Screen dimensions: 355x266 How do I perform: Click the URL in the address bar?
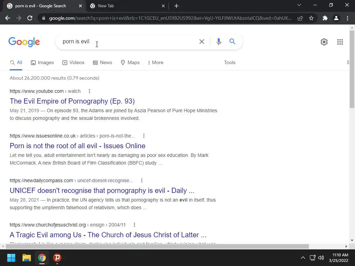(170, 18)
